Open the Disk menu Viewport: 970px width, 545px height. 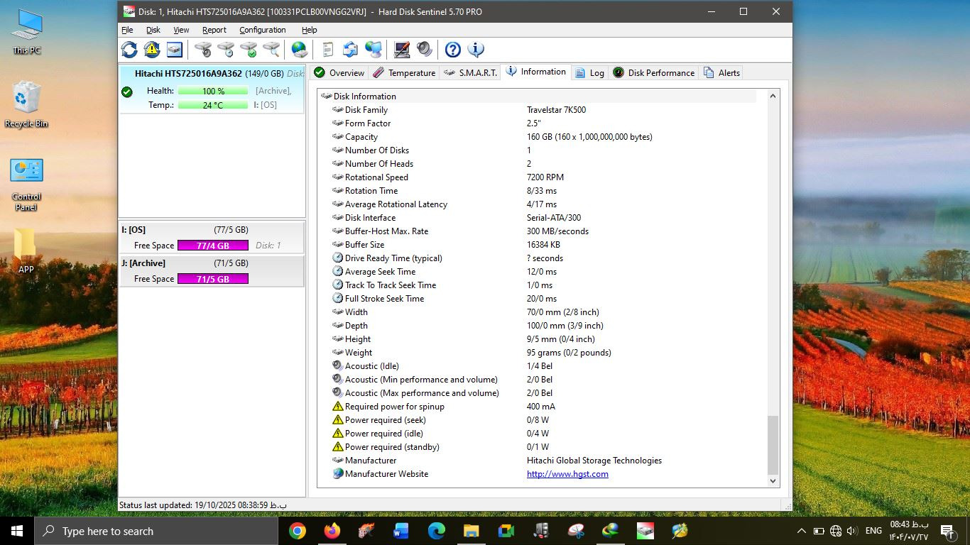click(x=153, y=30)
